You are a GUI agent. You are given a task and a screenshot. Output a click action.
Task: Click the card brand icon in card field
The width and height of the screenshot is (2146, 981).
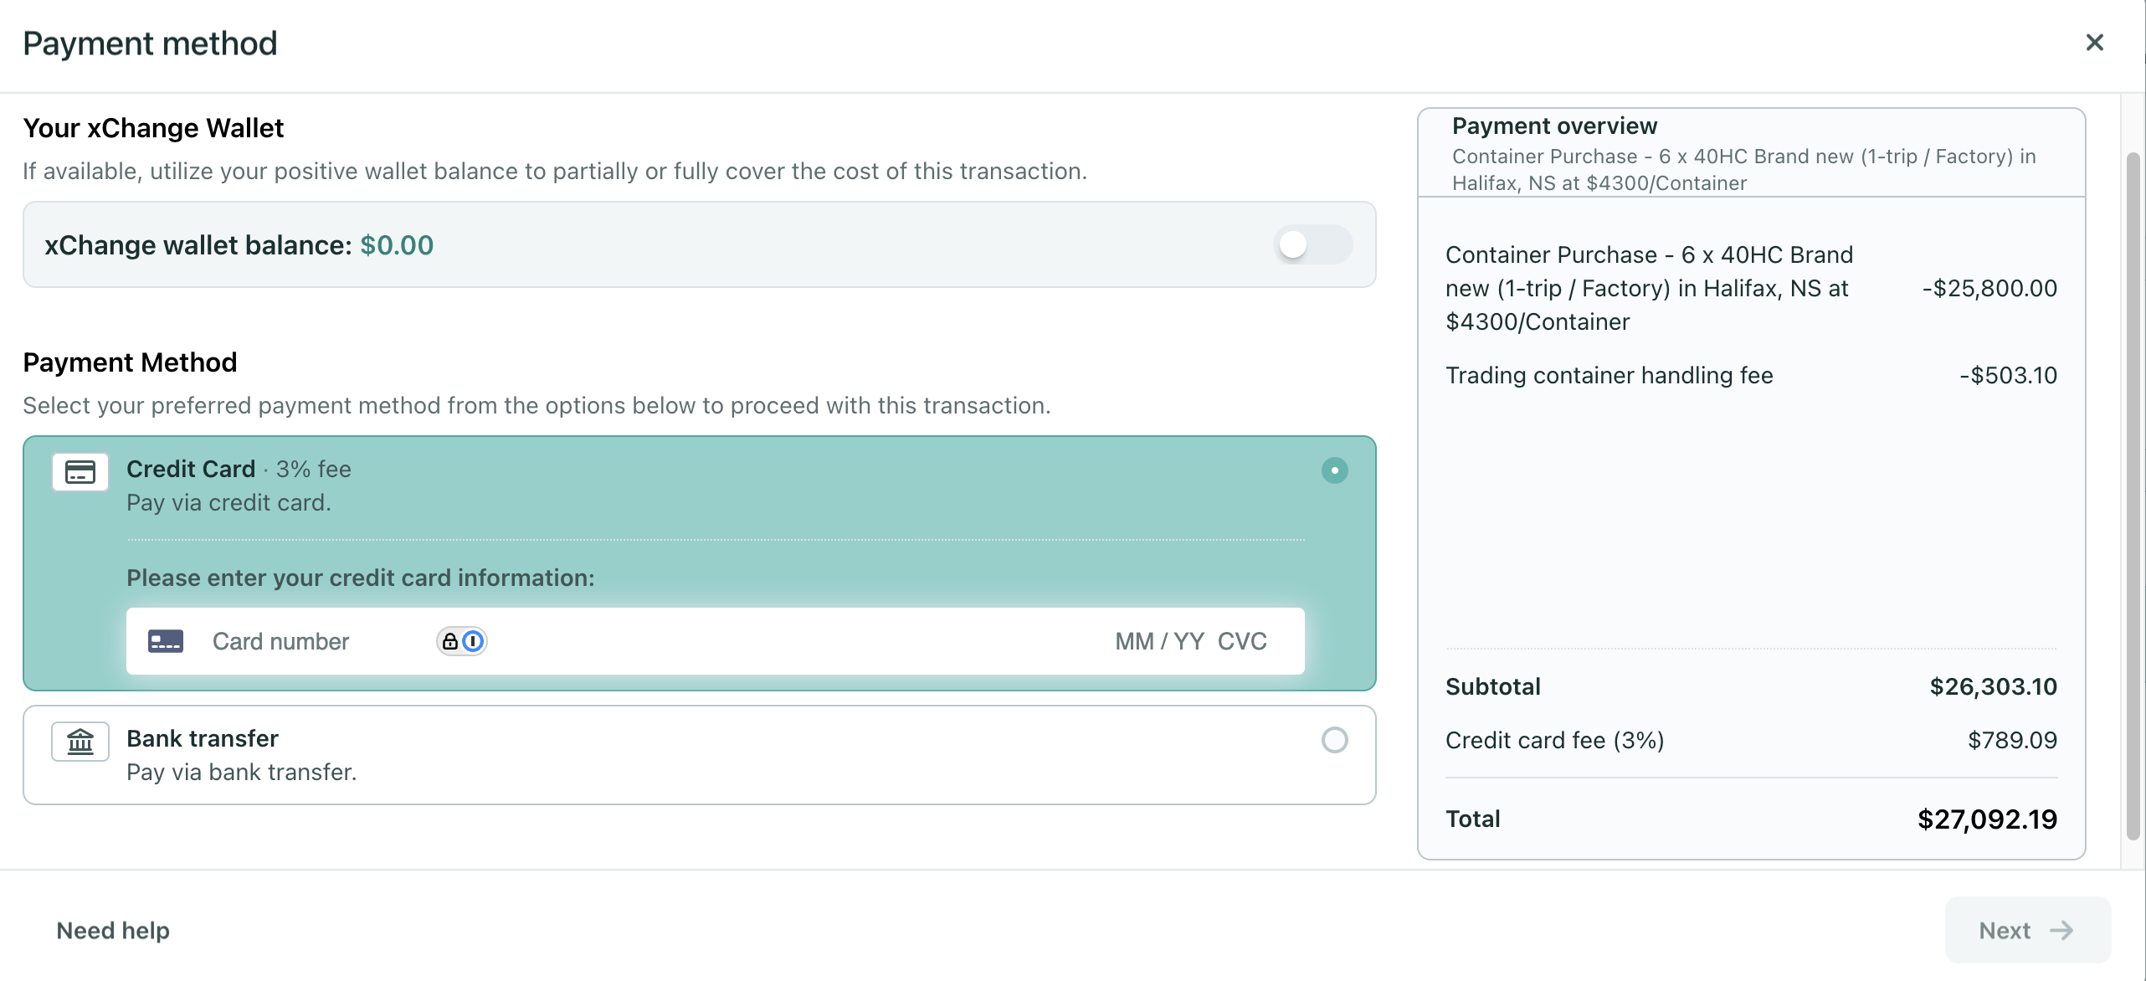pyautogui.click(x=166, y=641)
